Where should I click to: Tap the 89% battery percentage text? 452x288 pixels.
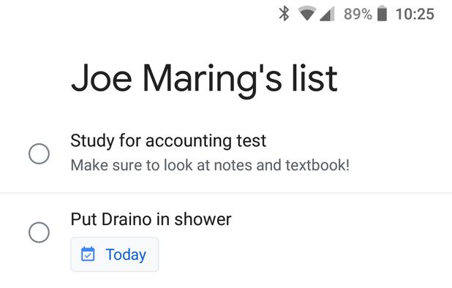pyautogui.click(x=358, y=14)
